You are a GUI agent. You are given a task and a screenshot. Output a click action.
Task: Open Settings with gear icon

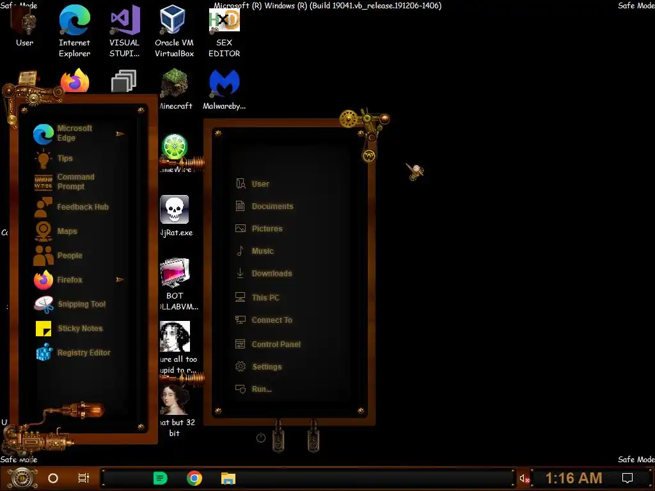pos(258,366)
